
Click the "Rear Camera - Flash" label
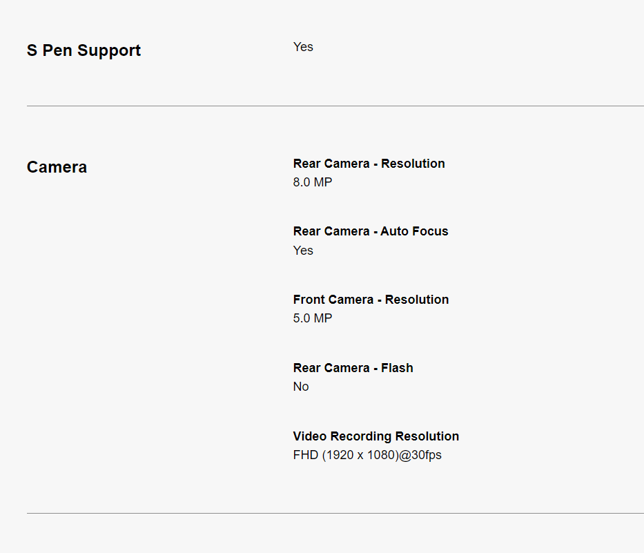click(353, 368)
